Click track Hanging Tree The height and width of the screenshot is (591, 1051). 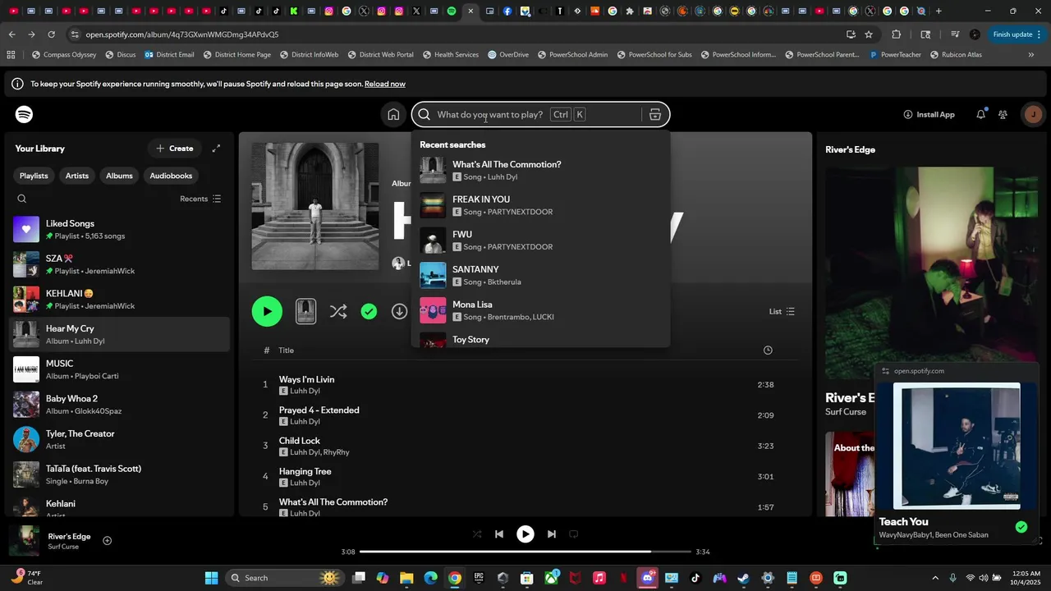[305, 471]
